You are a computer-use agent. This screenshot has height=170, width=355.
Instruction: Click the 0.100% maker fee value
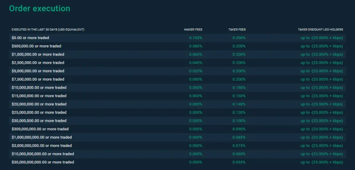click(196, 38)
